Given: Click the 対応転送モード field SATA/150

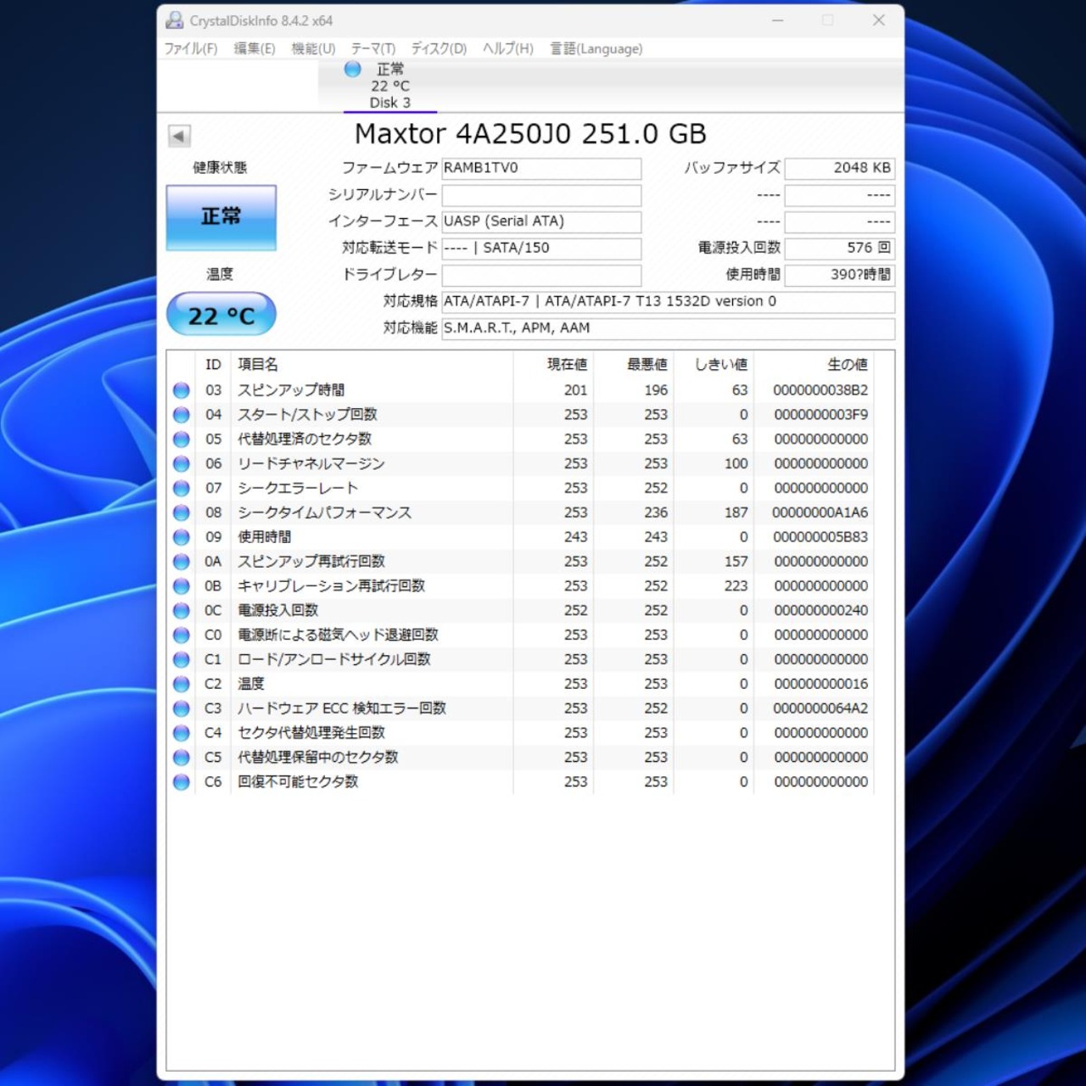Looking at the screenshot, I should (x=541, y=249).
